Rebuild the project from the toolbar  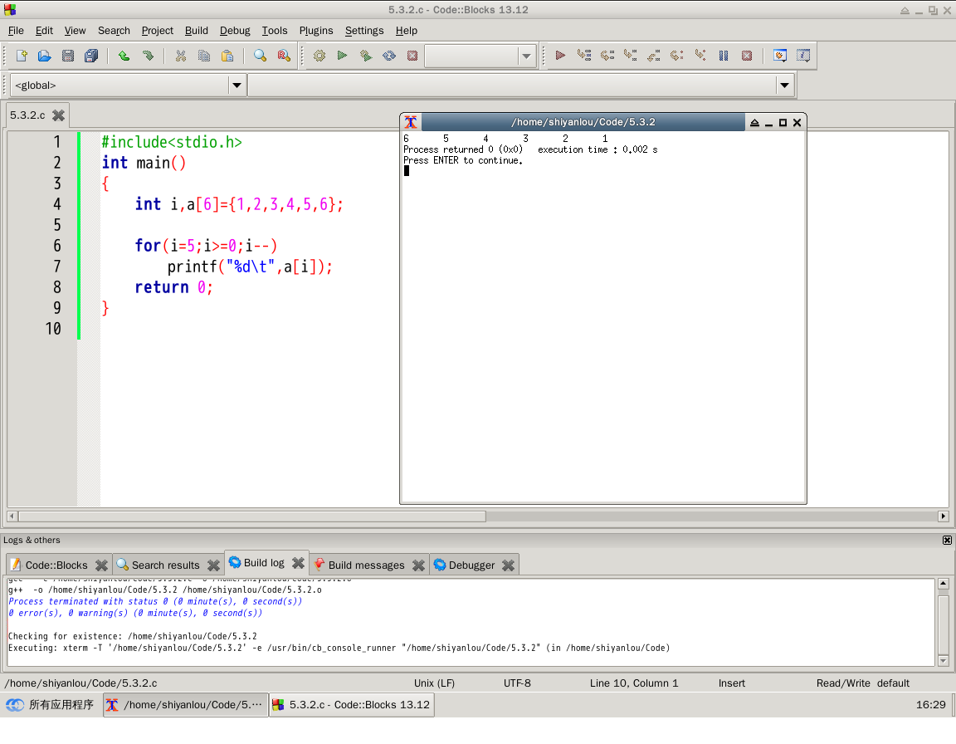(x=389, y=56)
